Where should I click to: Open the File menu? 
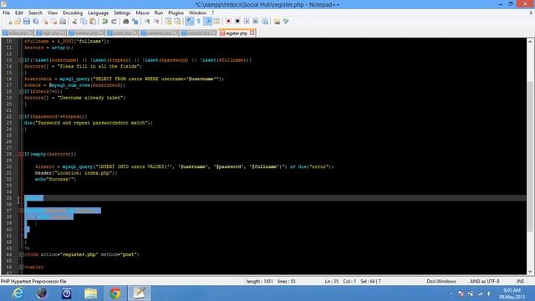pyautogui.click(x=6, y=13)
